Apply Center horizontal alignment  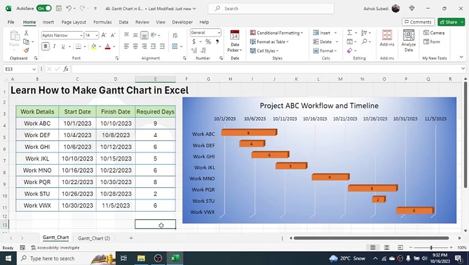coord(135,46)
